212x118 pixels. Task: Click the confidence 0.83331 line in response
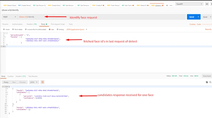point(33,98)
